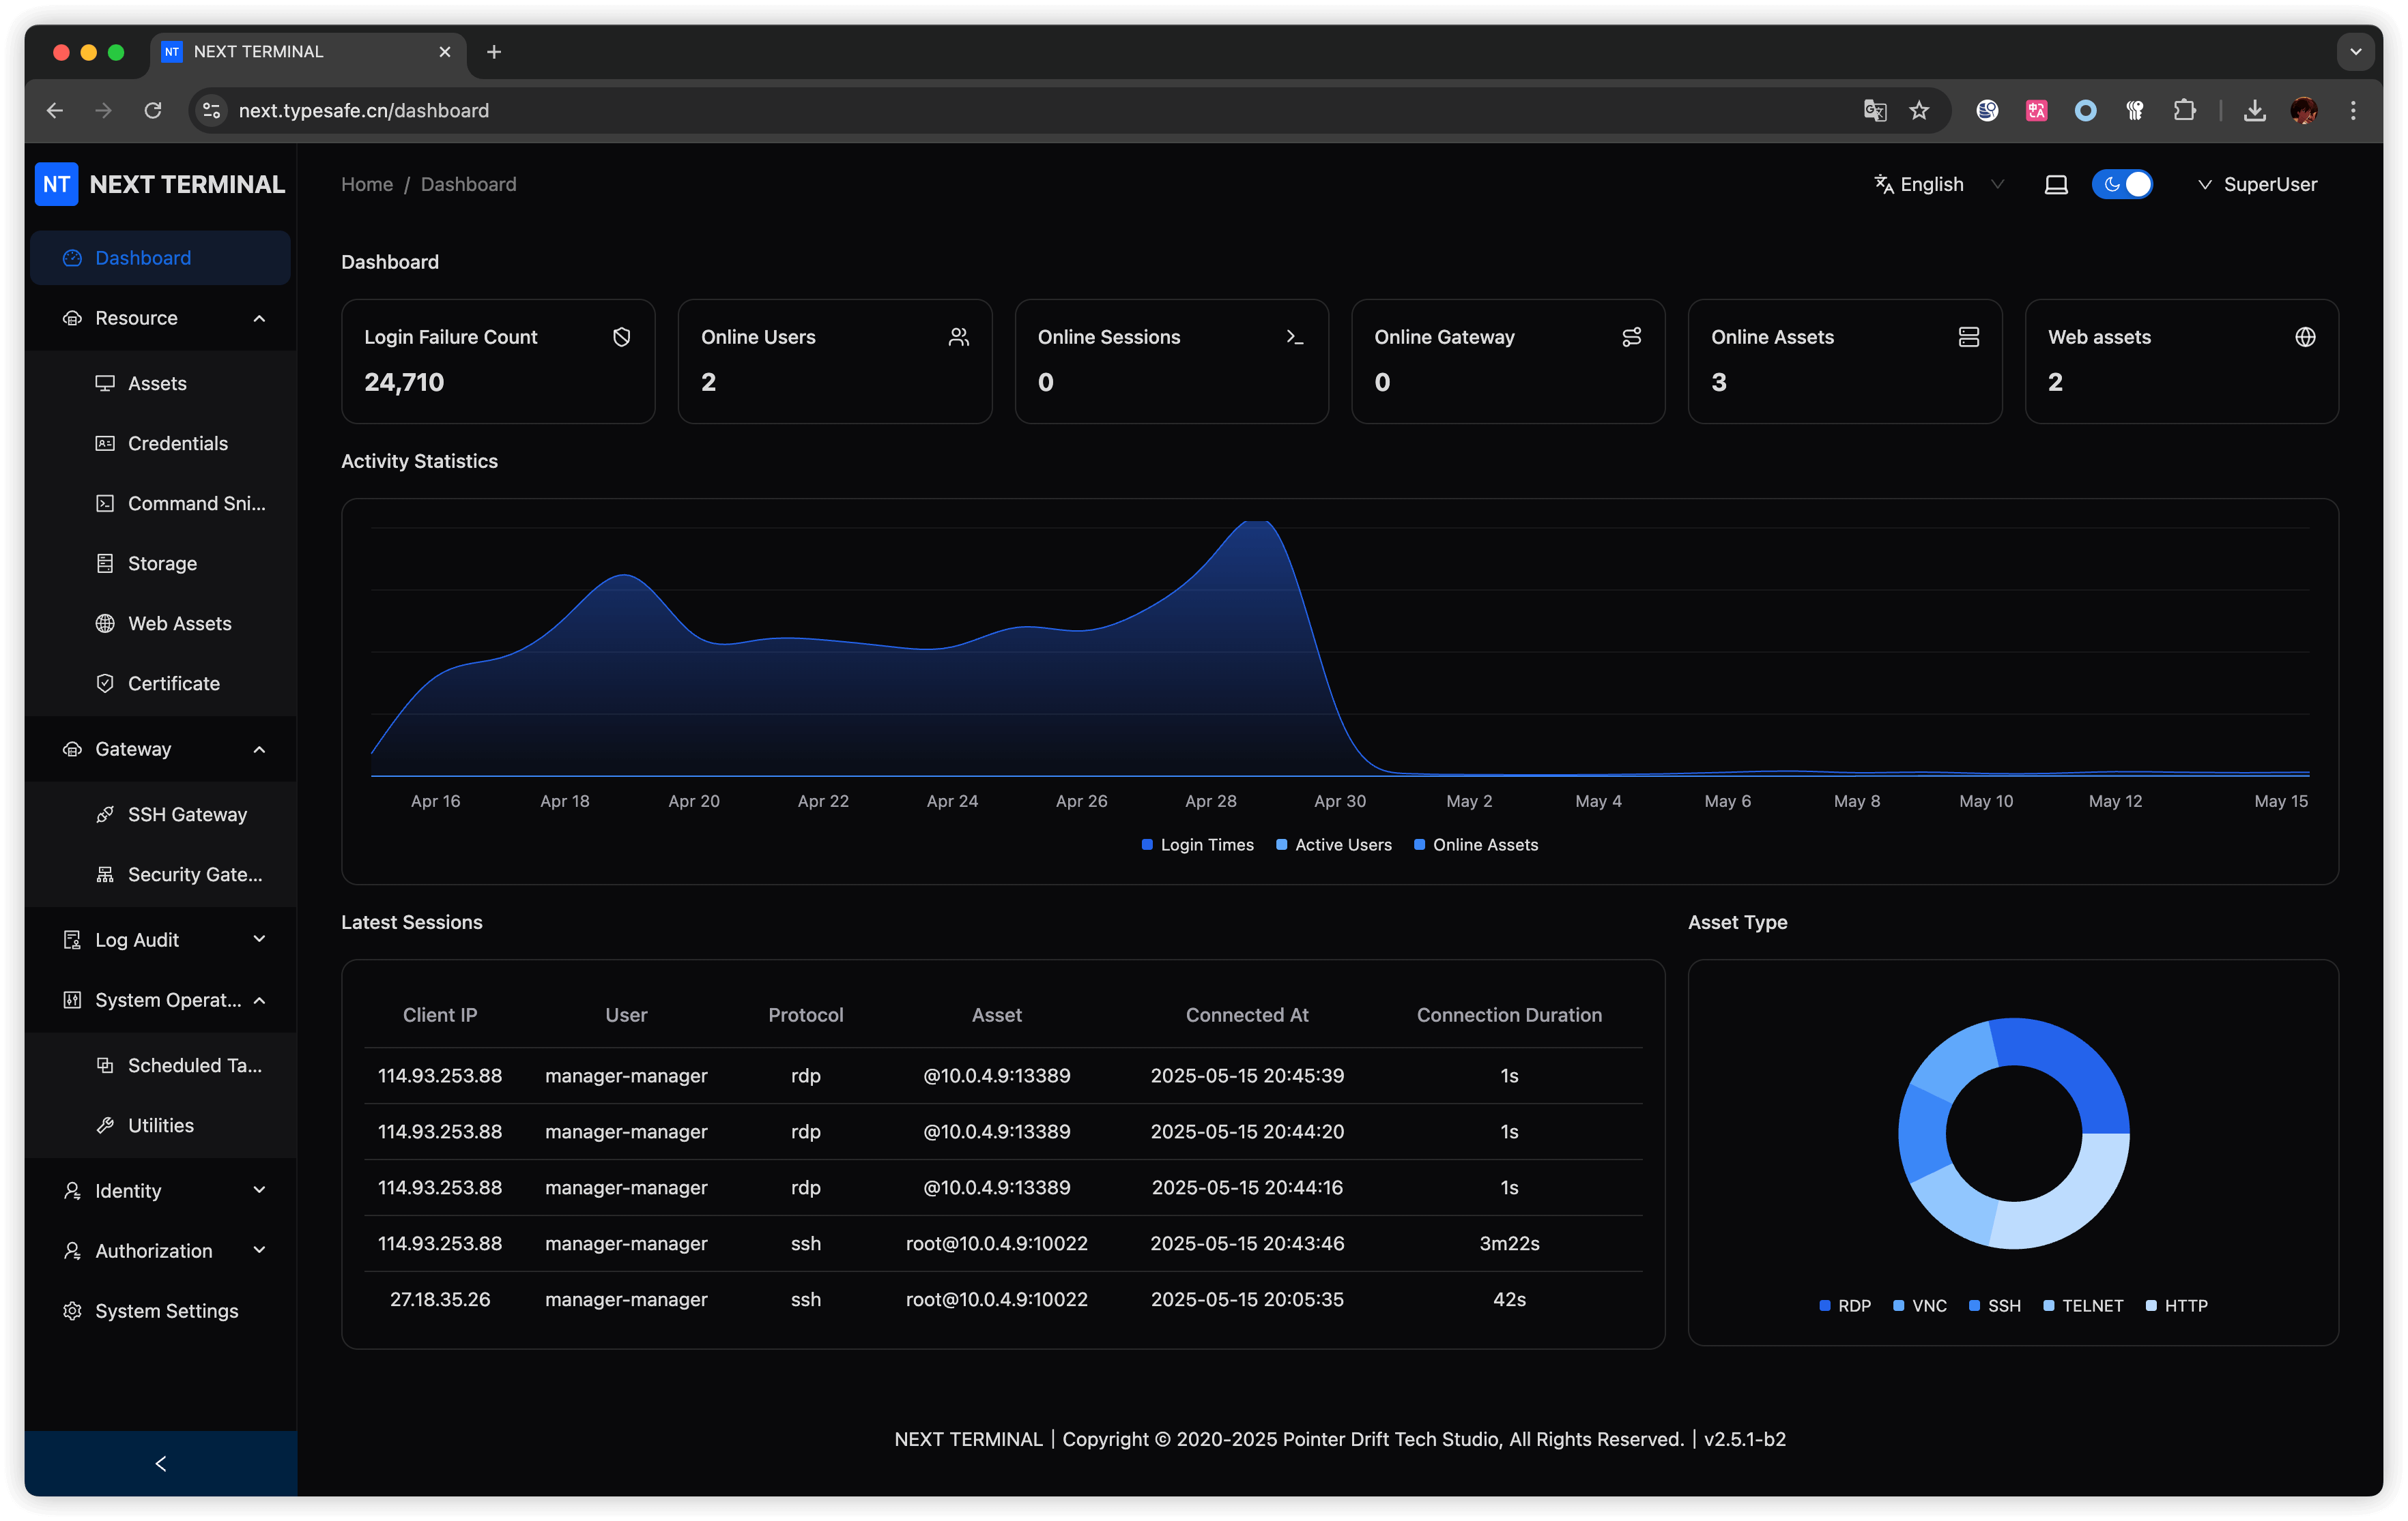The width and height of the screenshot is (2408, 1521).
Task: Open System Settings in sidebar
Action: (166, 1310)
